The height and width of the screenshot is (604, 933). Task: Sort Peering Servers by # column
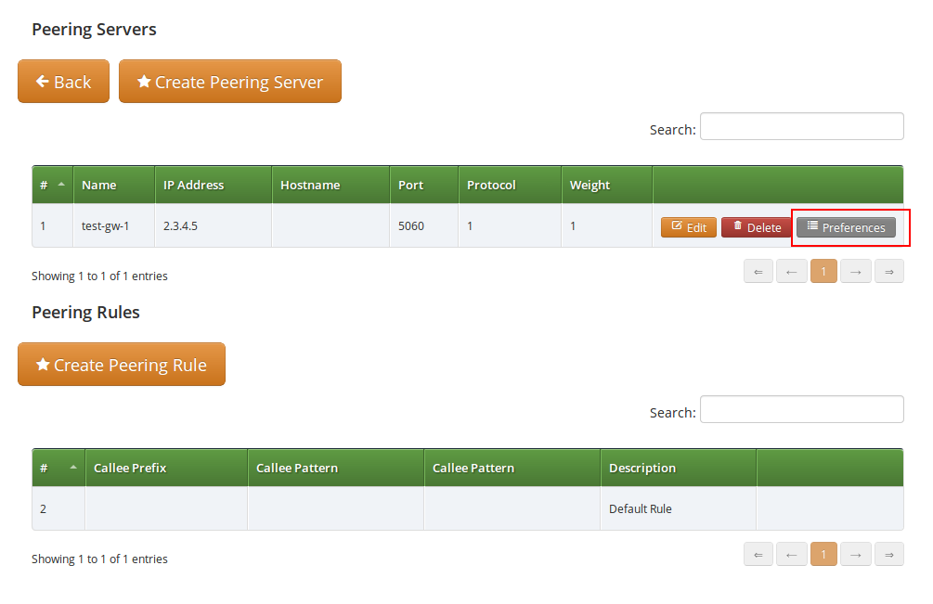click(x=52, y=185)
